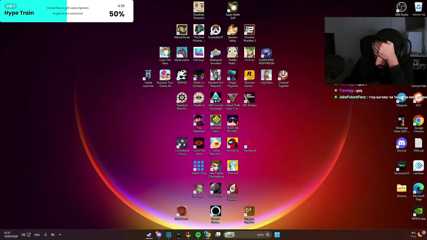The image size is (427, 240).
Task: Open Resident Evil Requiem shortcut
Action: tap(216, 78)
